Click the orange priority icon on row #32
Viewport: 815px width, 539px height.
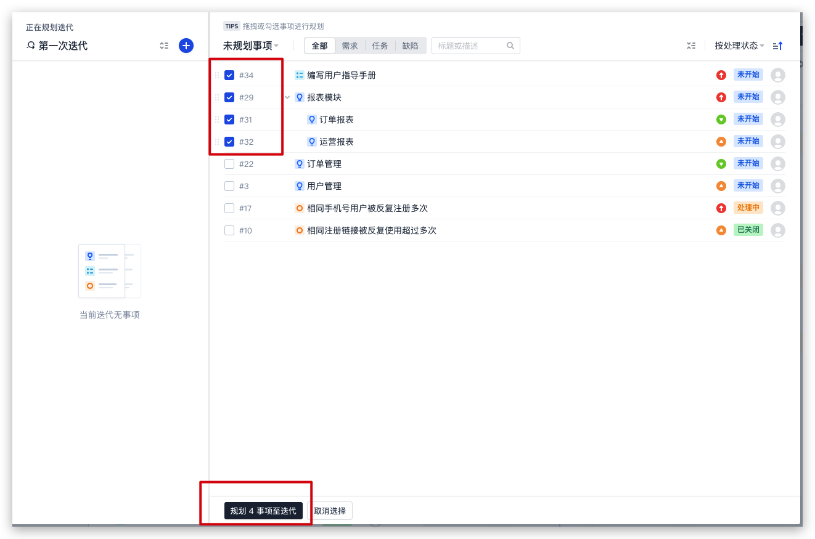pos(721,142)
